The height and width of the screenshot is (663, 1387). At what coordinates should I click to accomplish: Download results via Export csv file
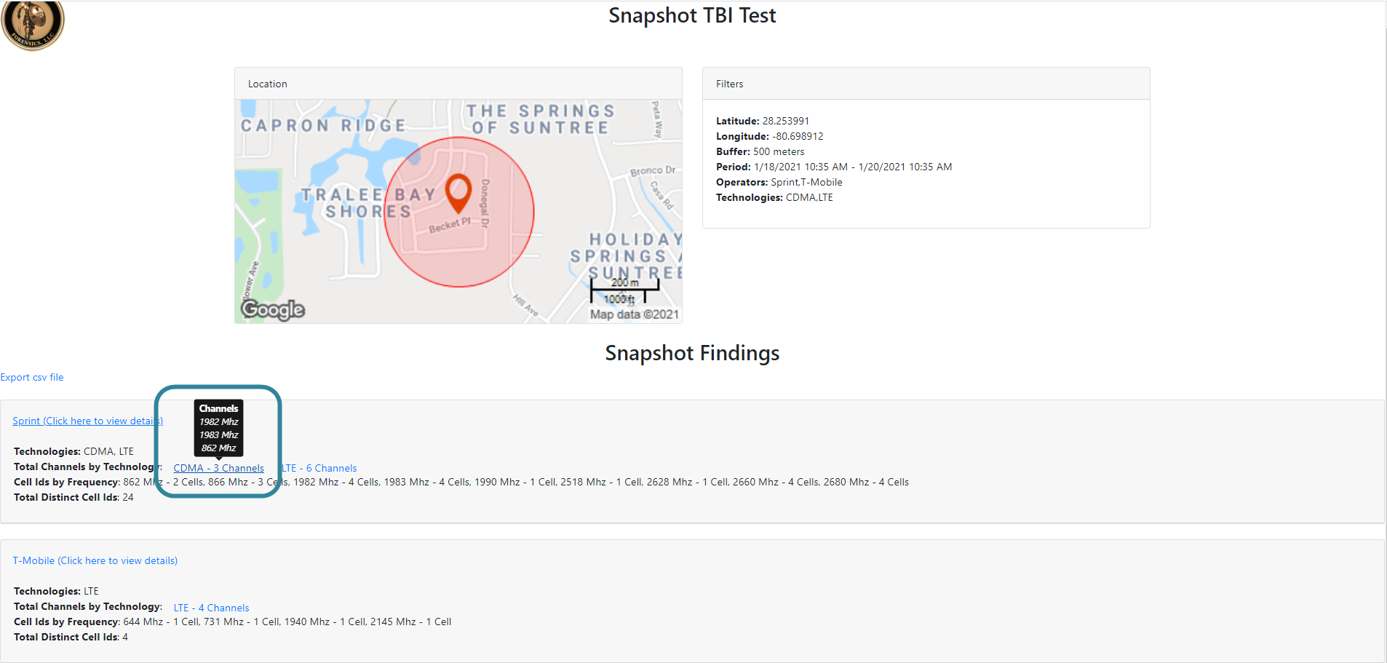32,377
